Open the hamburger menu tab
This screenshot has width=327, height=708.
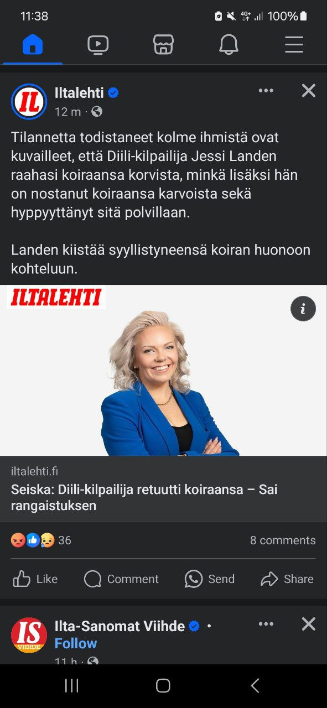pyautogui.click(x=294, y=45)
